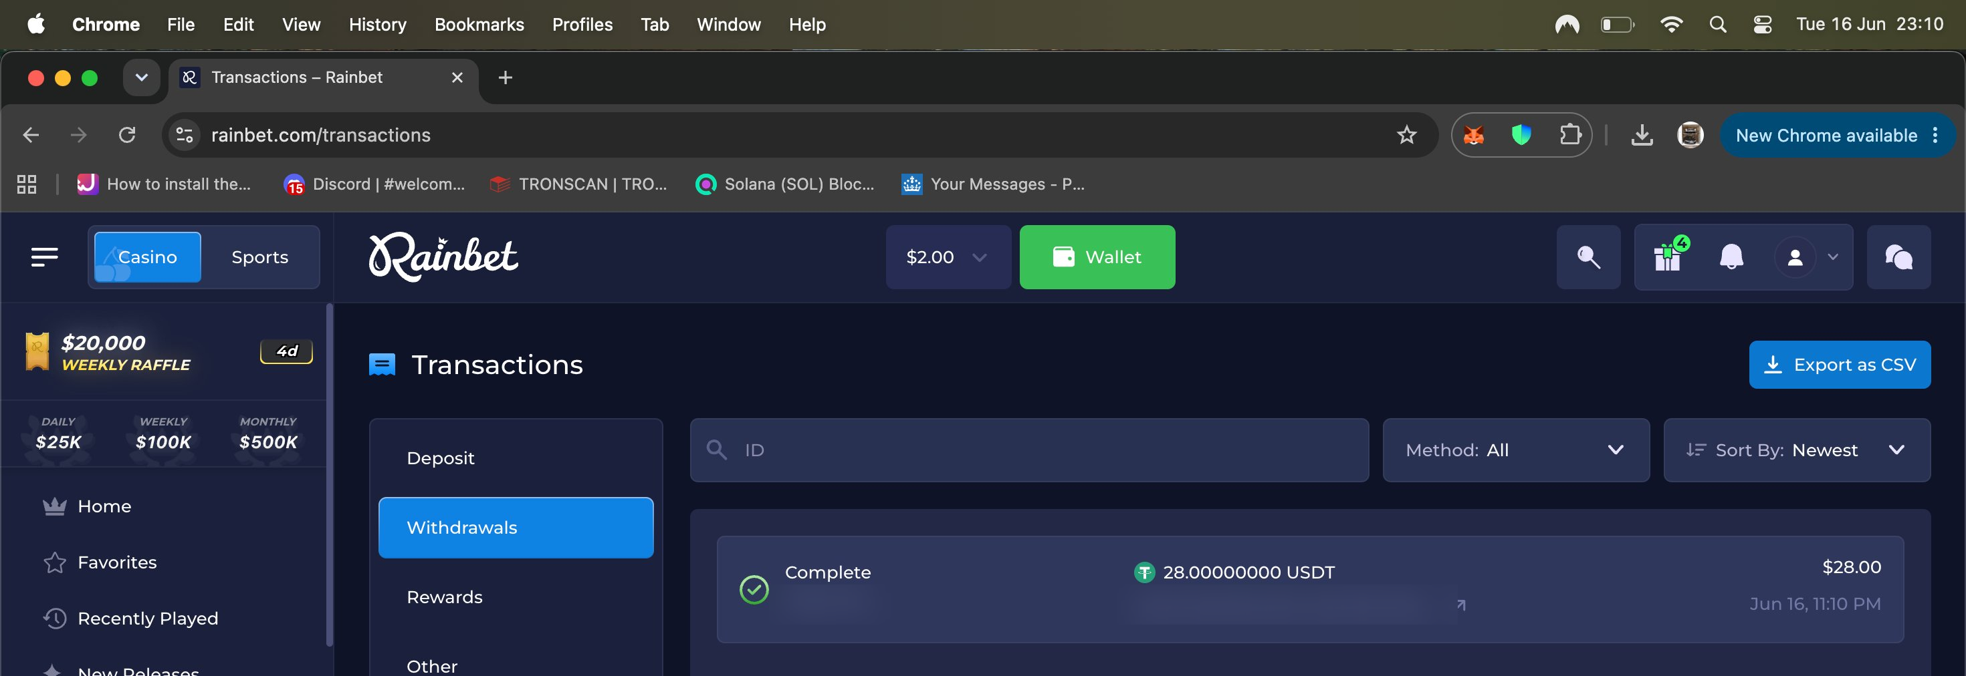Click the Rainbet logo
Viewport: 1966px width, 676px height.
tap(443, 257)
